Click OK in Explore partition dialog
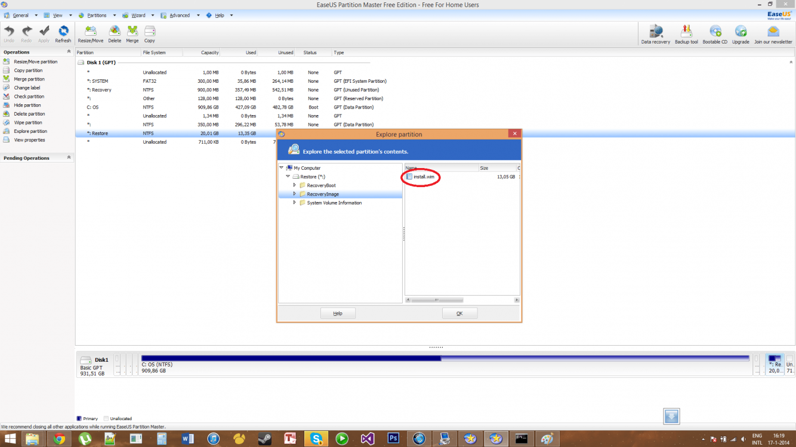This screenshot has height=447, width=796. (459, 313)
